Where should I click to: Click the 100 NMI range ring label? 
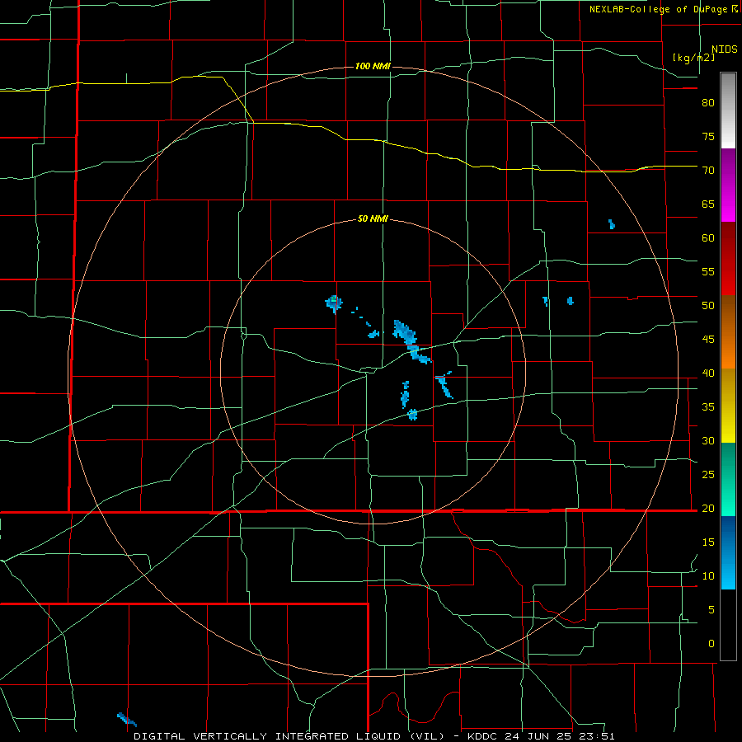(x=373, y=66)
